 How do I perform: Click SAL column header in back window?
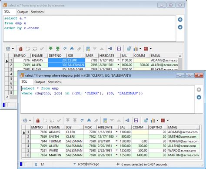[127, 56]
